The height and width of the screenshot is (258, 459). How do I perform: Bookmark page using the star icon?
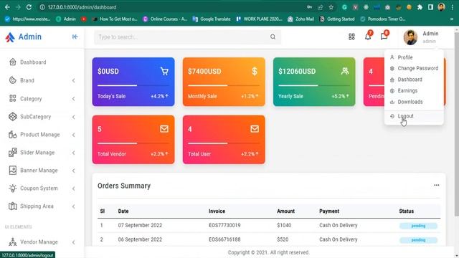(x=331, y=7)
